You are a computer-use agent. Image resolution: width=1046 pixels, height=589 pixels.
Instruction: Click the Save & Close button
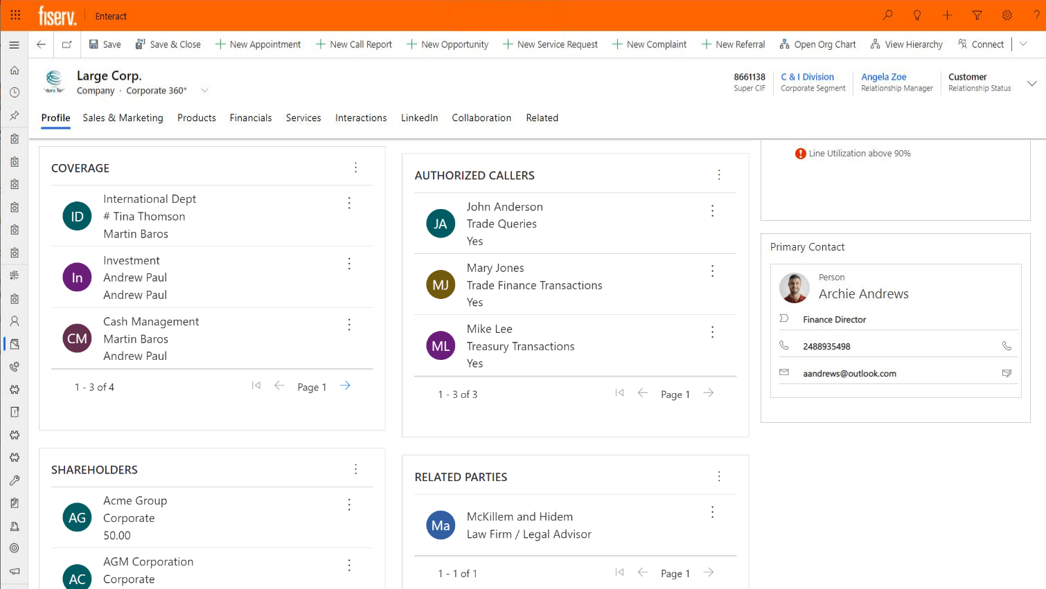168,44
